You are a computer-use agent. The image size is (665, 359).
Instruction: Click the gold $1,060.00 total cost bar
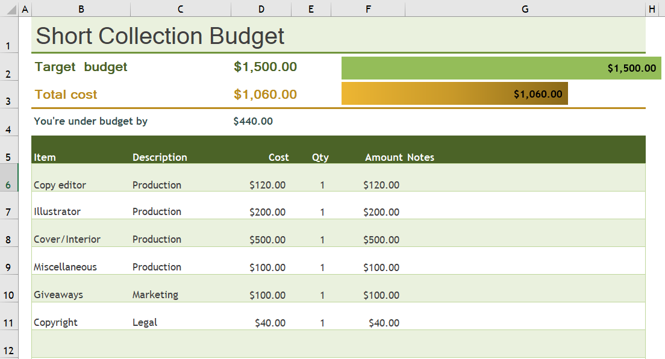[x=454, y=93]
